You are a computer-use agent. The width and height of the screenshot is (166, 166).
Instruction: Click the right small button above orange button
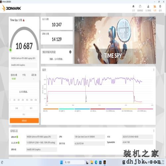click(31, 108)
